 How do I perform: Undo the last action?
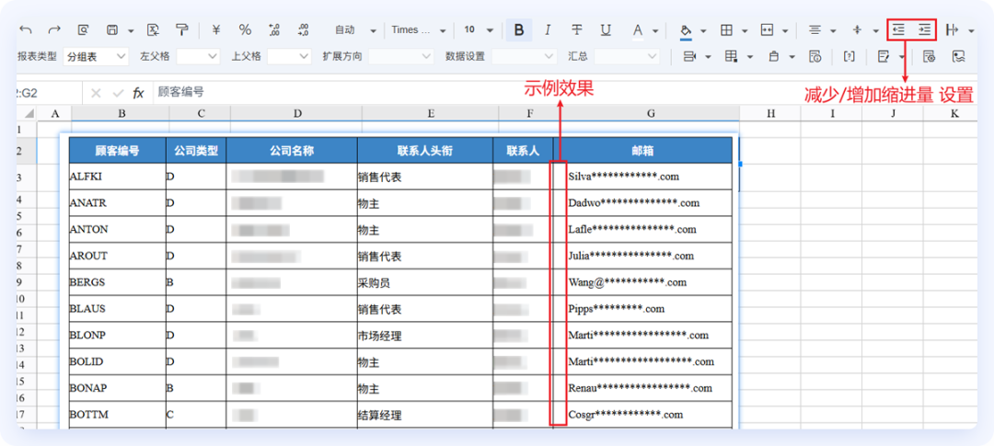[x=26, y=29]
